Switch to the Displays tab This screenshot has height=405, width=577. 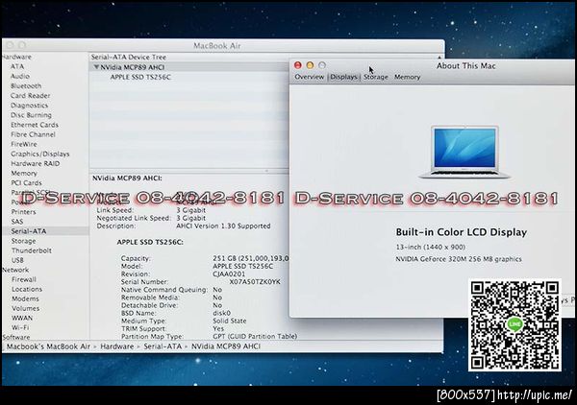pos(343,77)
